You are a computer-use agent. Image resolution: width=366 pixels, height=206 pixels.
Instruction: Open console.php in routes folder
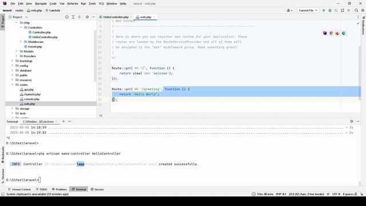31,99
